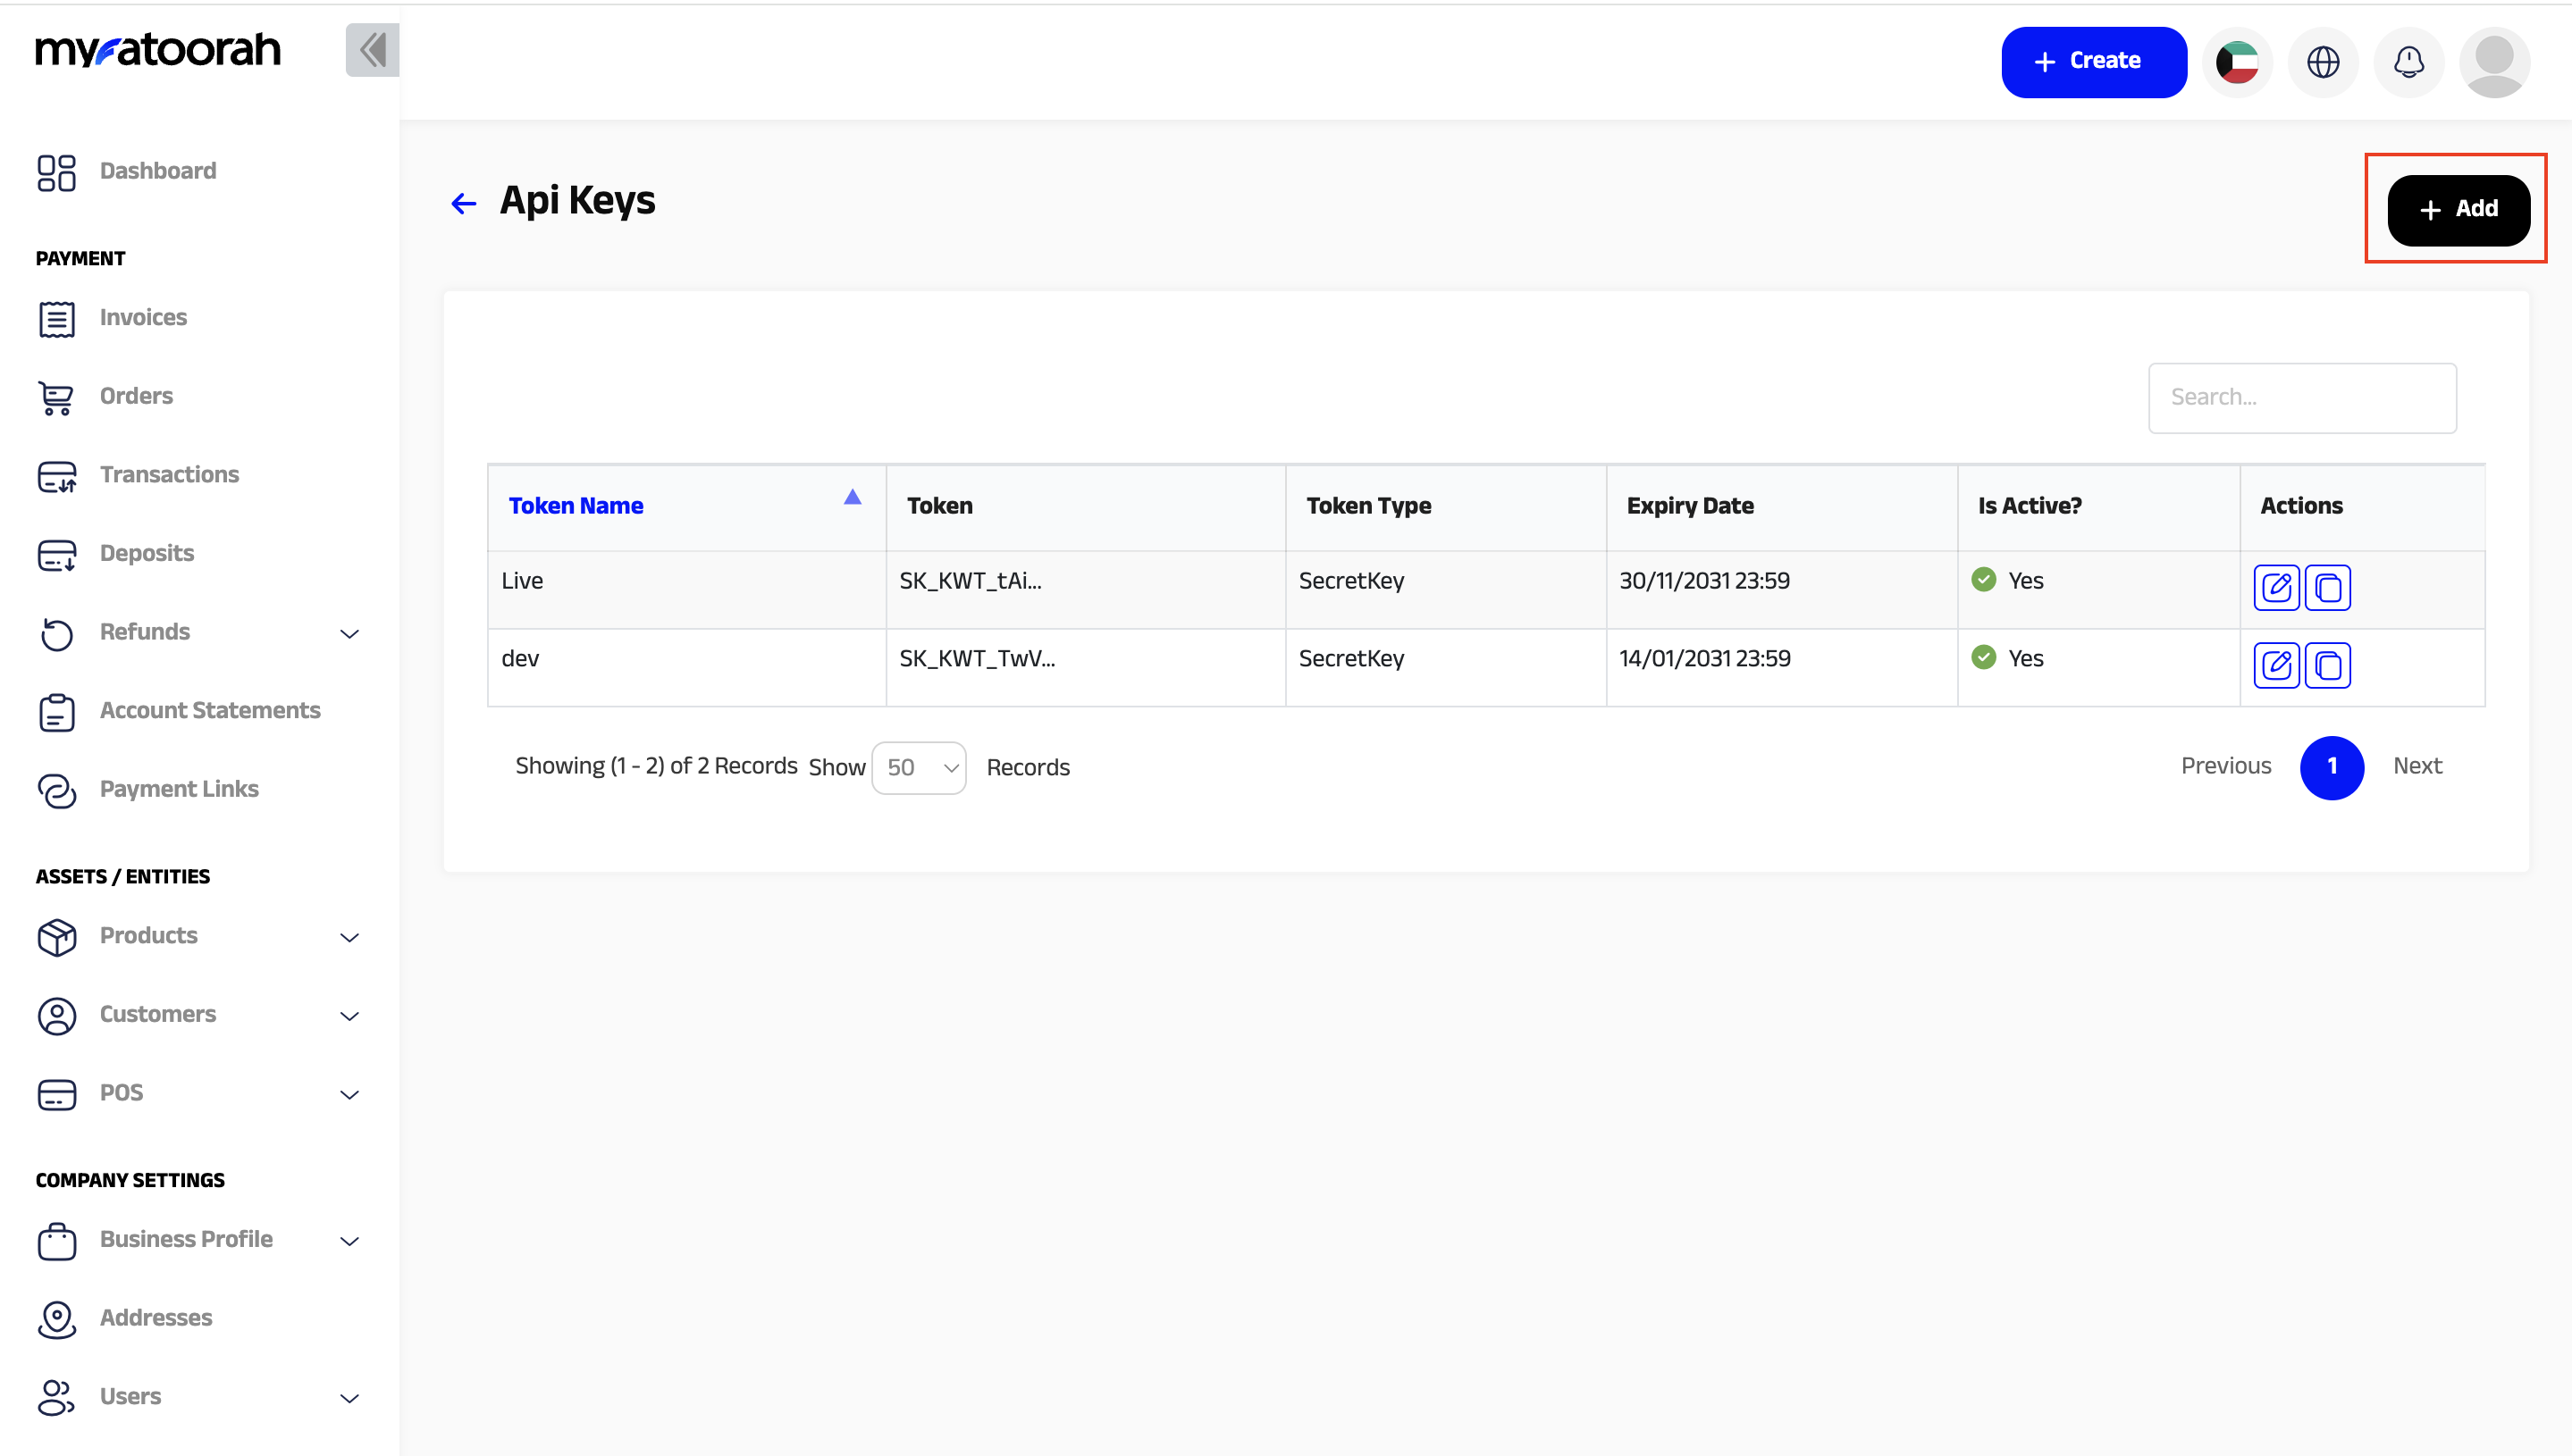Edit the Live API key
The image size is (2572, 1456).
click(2276, 587)
